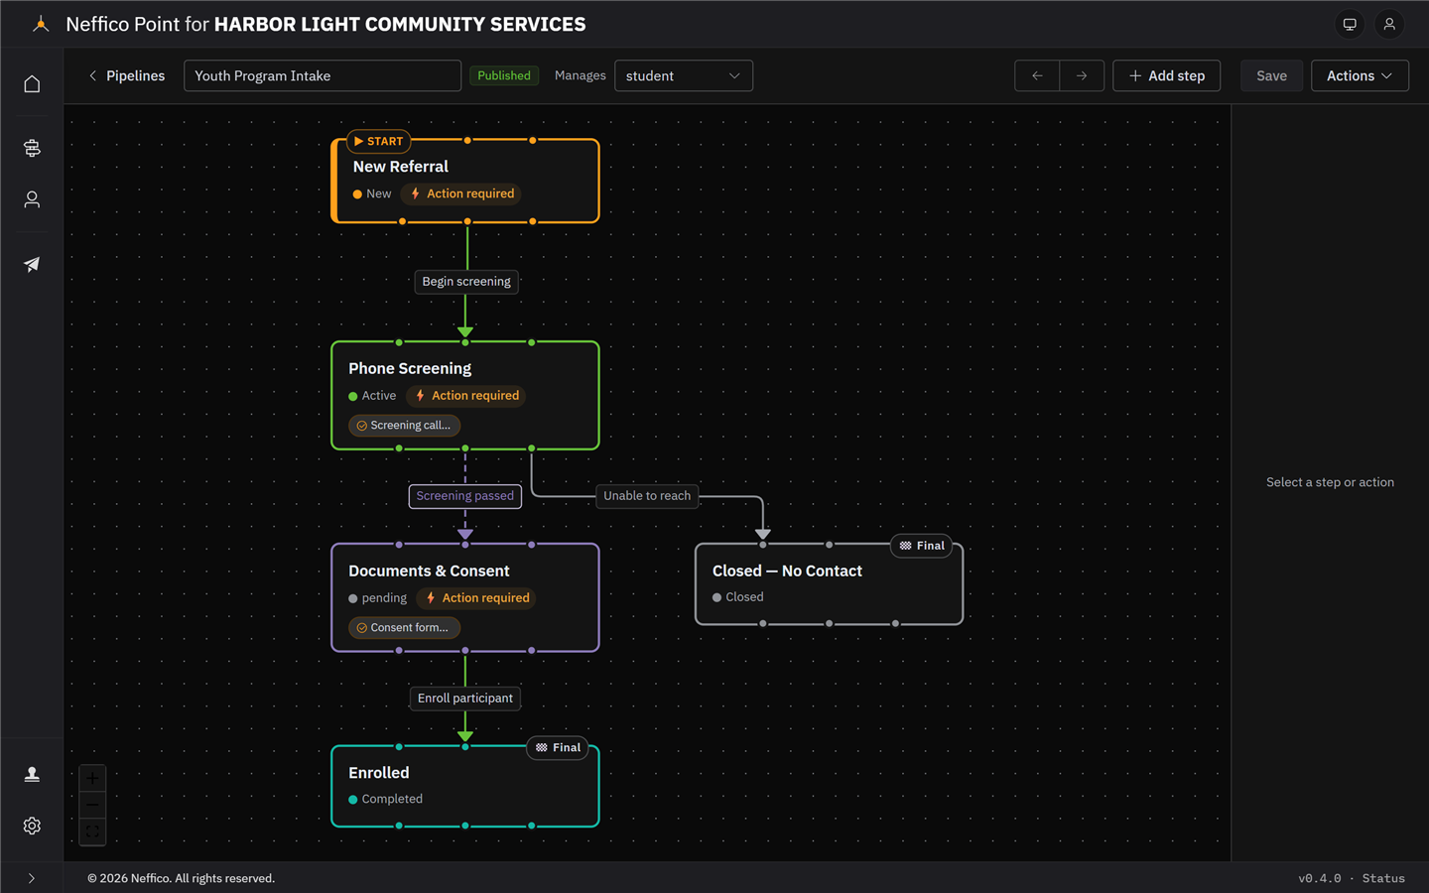Image resolution: width=1429 pixels, height=893 pixels.
Task: Click the Published status badge
Action: pyautogui.click(x=504, y=75)
